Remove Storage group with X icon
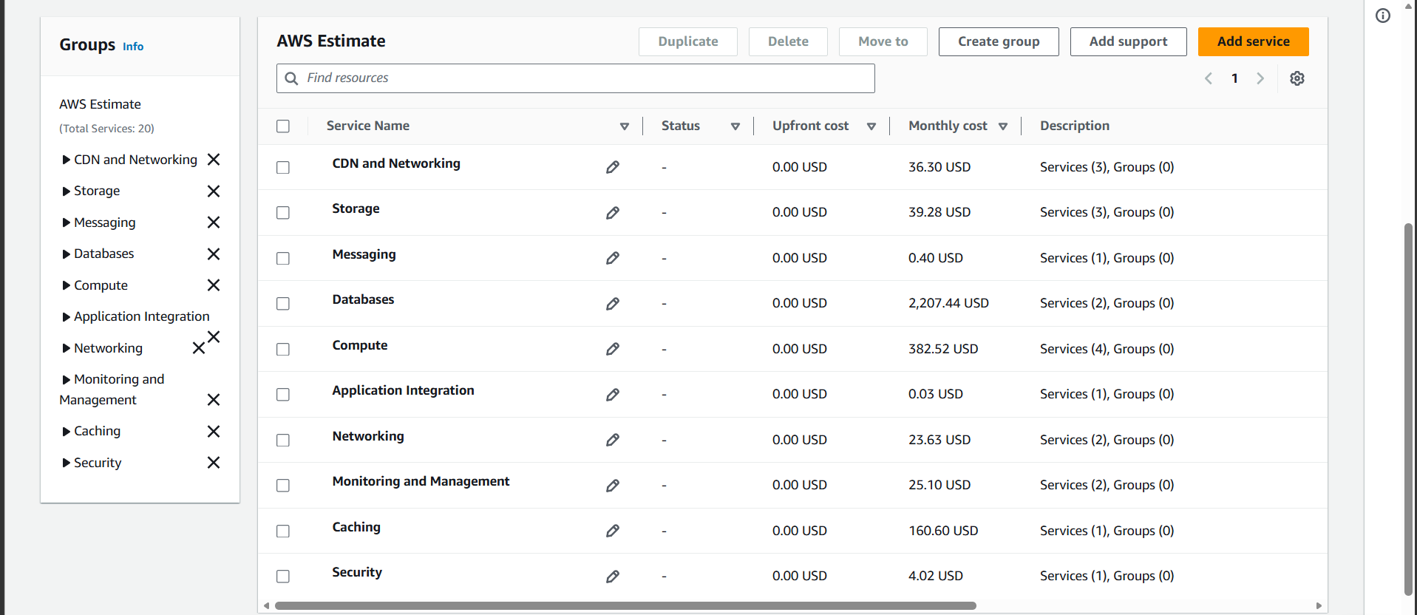1417x615 pixels. pyautogui.click(x=214, y=191)
